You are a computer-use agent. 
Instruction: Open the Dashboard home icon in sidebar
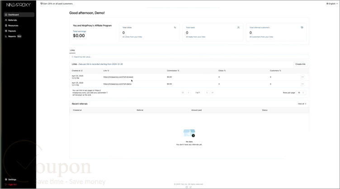click(6, 15)
